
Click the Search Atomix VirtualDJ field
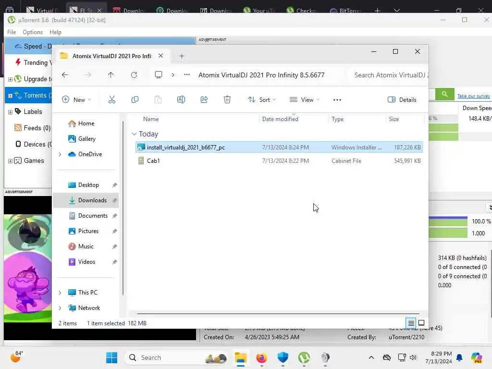point(388,75)
